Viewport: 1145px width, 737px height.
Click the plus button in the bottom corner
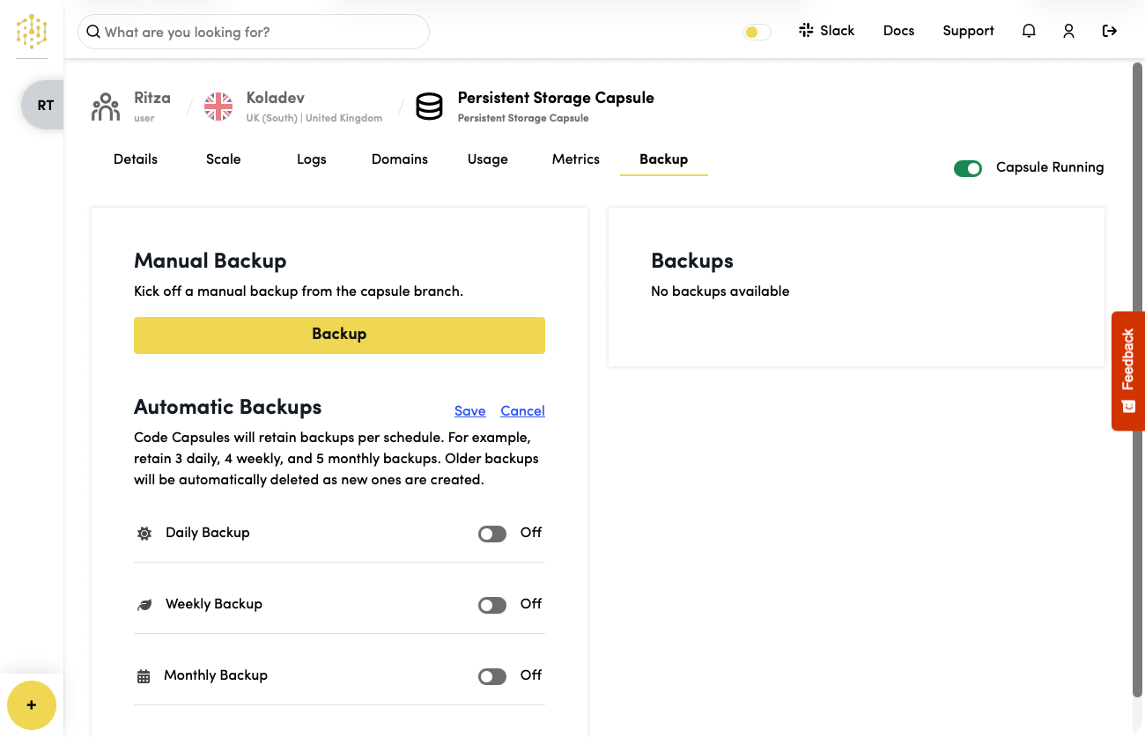click(32, 705)
